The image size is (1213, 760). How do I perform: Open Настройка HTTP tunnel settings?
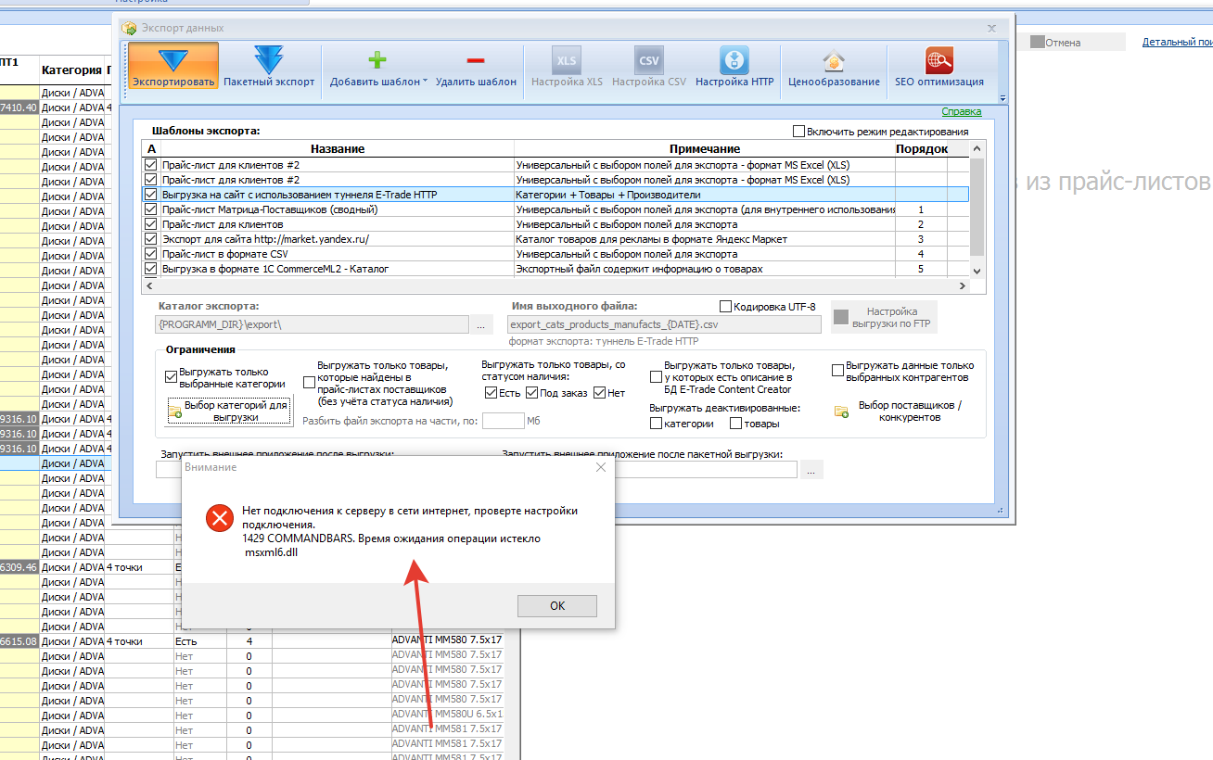point(734,66)
